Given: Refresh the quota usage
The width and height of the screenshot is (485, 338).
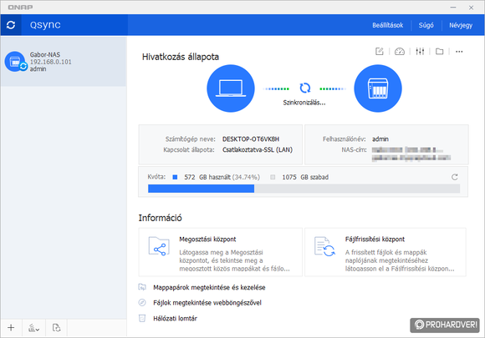Looking at the screenshot, I should pos(454,177).
